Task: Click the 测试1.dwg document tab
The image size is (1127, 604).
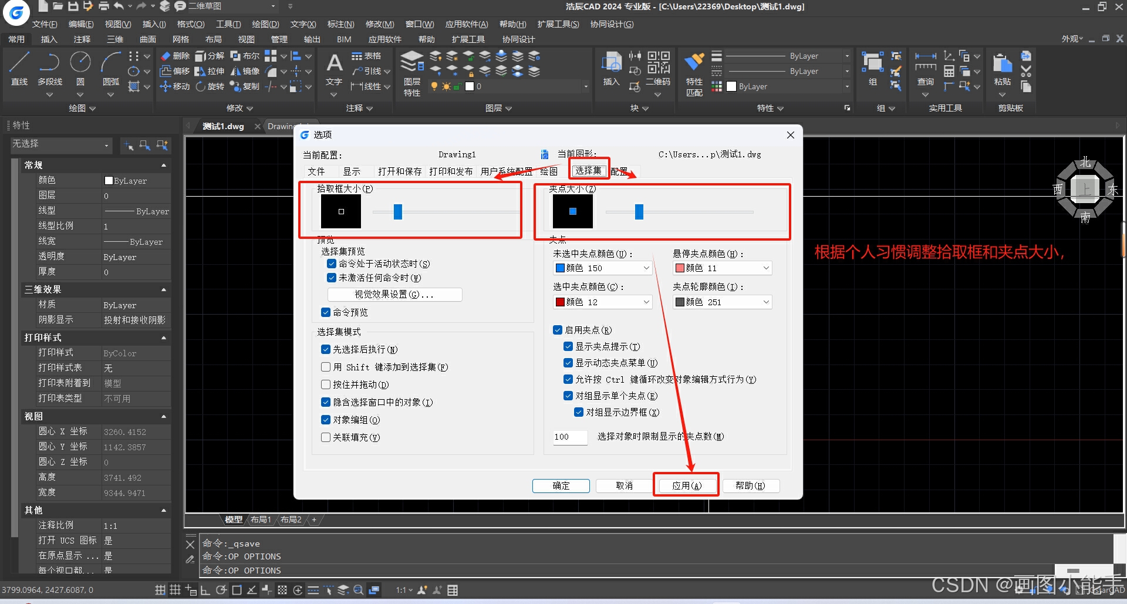Action: coord(223,126)
